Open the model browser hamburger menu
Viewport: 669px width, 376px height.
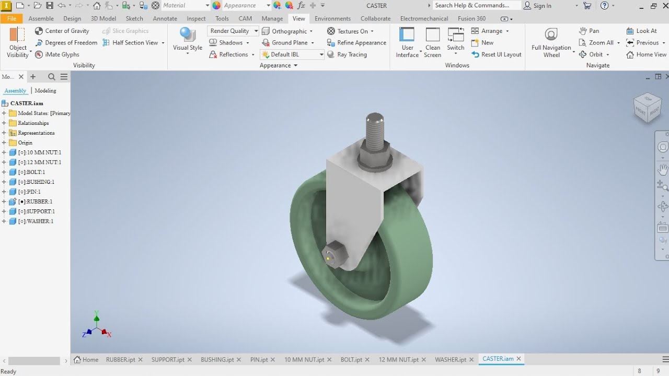pyautogui.click(x=64, y=77)
